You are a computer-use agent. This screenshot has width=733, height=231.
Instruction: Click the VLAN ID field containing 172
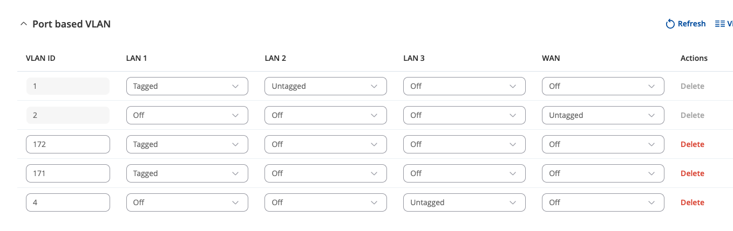click(x=68, y=144)
